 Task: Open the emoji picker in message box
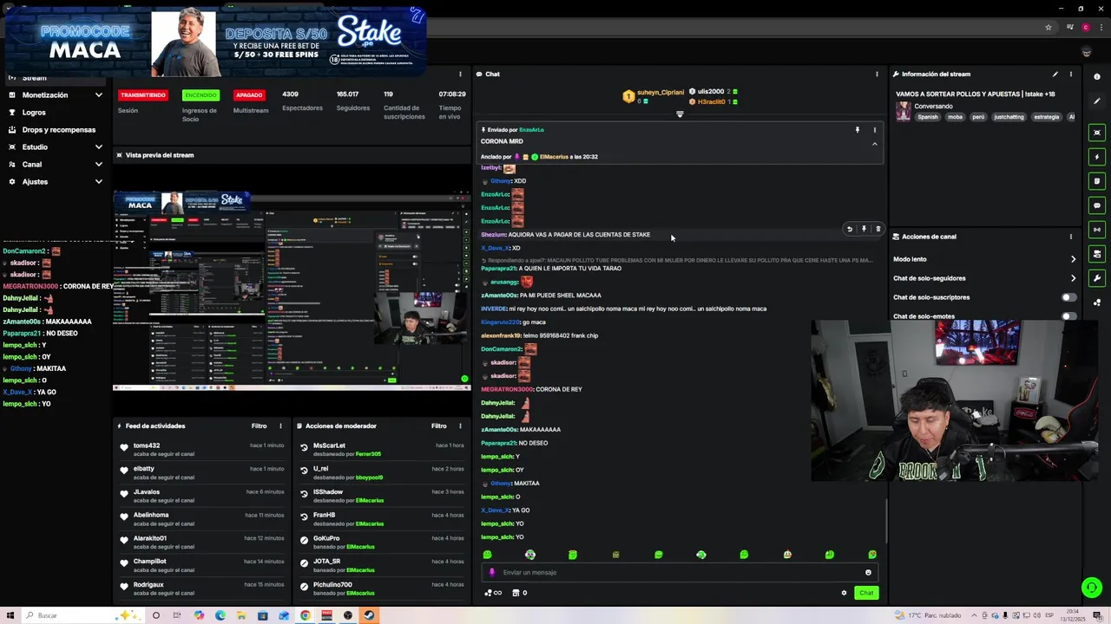point(868,572)
